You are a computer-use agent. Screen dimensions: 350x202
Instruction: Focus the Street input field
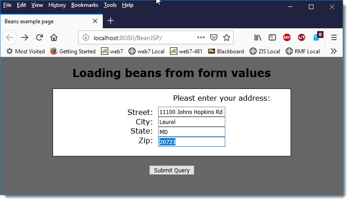pyautogui.click(x=191, y=112)
